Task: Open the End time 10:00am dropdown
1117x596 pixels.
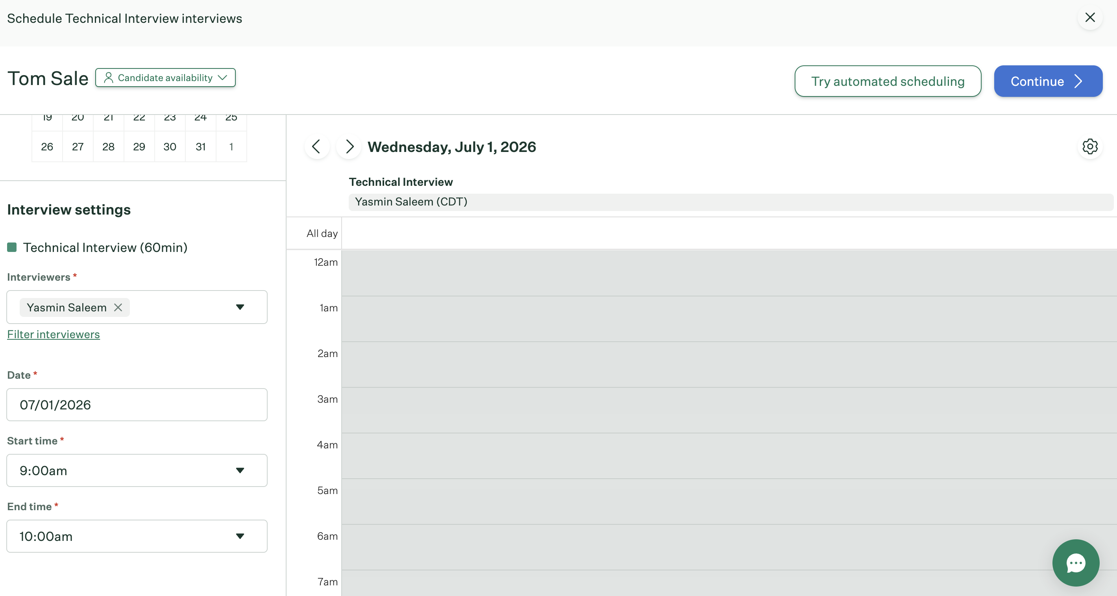Action: point(137,536)
